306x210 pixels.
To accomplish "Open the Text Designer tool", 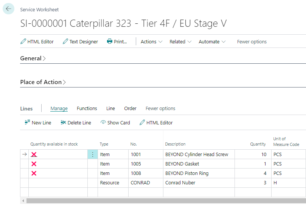I will (80, 42).
